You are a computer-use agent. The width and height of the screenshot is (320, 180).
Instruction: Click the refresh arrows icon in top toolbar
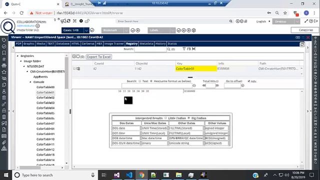pos(68,21)
